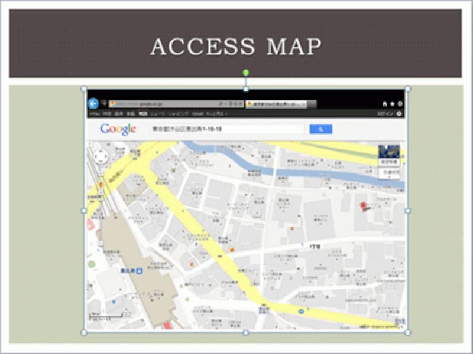The height and width of the screenshot is (354, 473).
Task: Click the zoom-in button above the pegman
Action: (101, 173)
